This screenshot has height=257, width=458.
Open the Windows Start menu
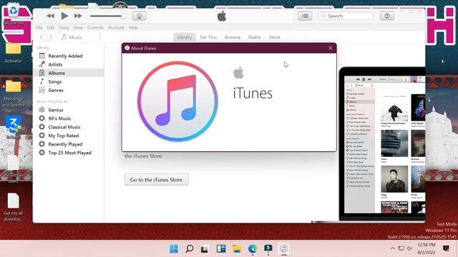[173, 248]
